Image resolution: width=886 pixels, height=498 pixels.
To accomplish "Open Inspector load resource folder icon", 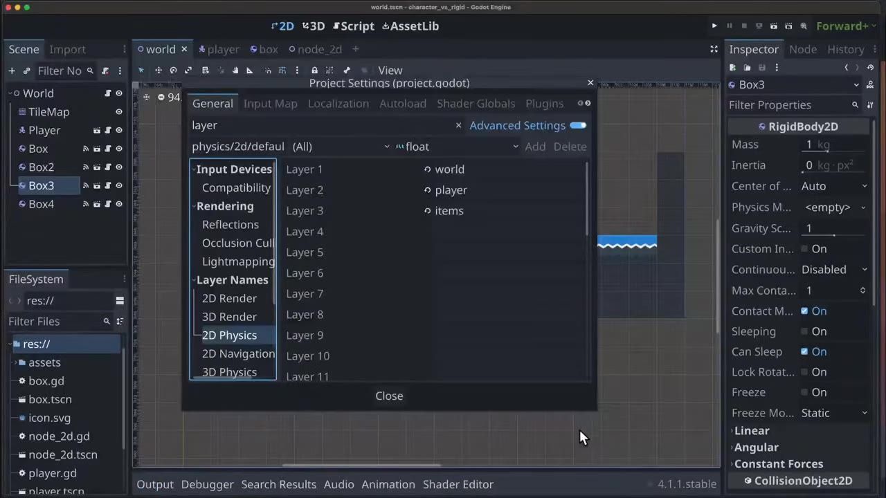I will tap(747, 68).
